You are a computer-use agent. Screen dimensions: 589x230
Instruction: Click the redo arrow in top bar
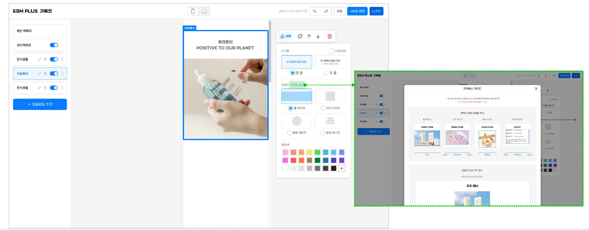pyautogui.click(x=326, y=11)
